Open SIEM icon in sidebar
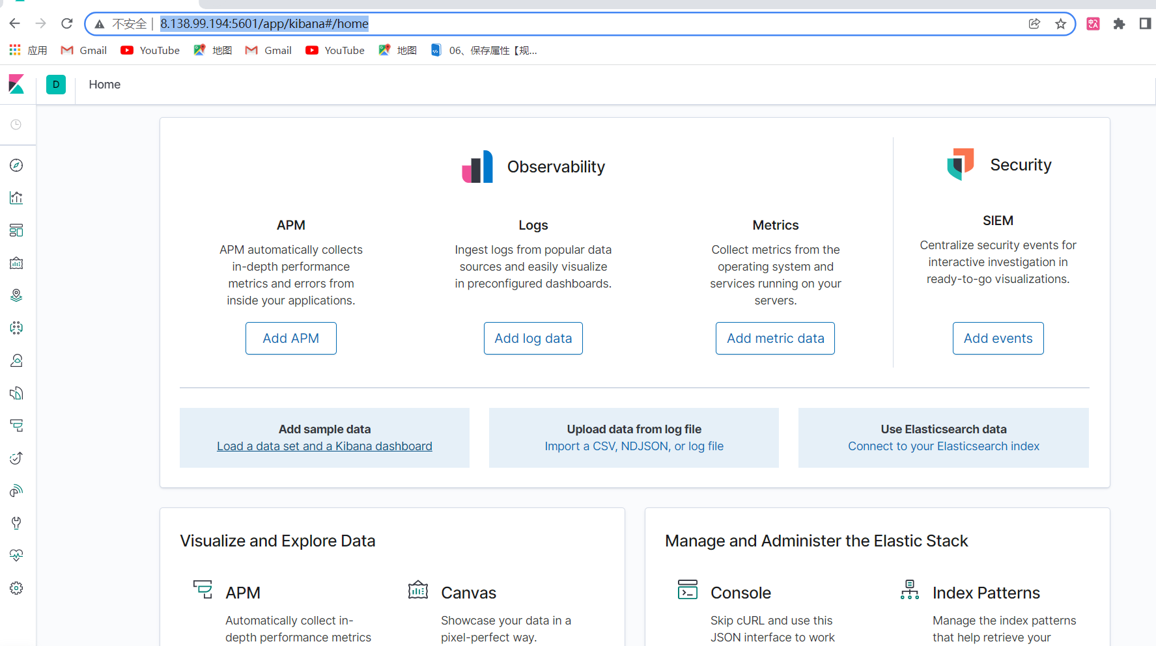Screen dimensions: 1156x646 [16, 491]
